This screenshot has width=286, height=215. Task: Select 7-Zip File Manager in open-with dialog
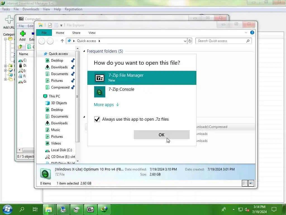(x=142, y=78)
